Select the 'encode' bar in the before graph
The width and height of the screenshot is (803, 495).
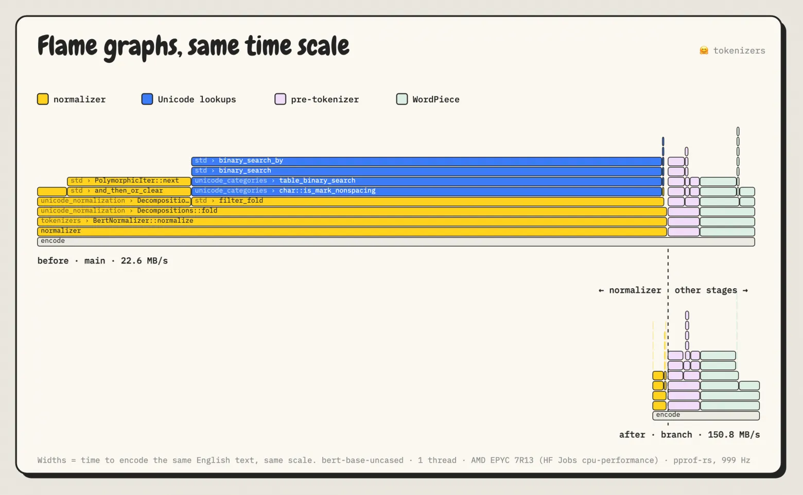(396, 241)
